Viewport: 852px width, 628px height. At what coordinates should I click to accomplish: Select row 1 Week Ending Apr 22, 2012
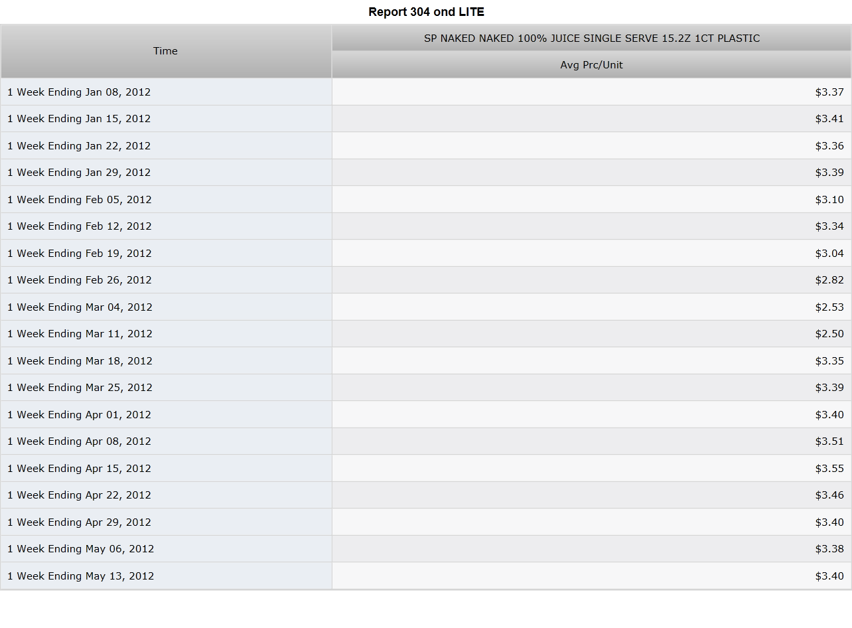click(426, 495)
